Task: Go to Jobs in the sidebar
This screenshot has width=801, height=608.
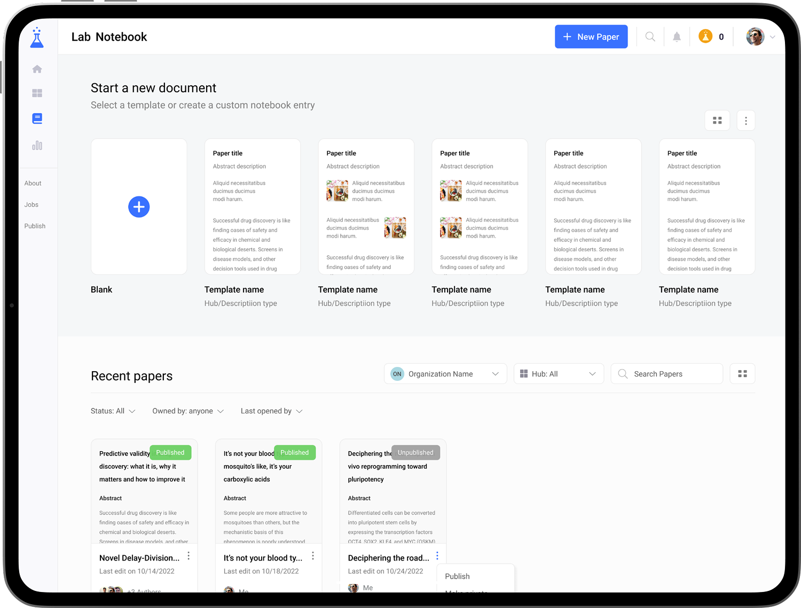Action: click(x=32, y=205)
